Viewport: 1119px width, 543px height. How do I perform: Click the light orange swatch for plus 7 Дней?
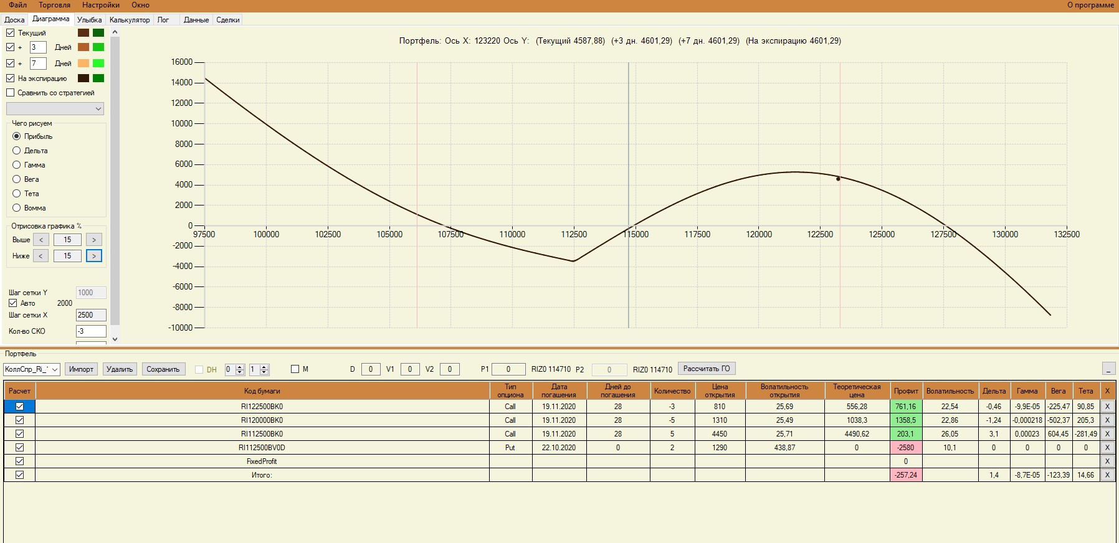pyautogui.click(x=83, y=64)
